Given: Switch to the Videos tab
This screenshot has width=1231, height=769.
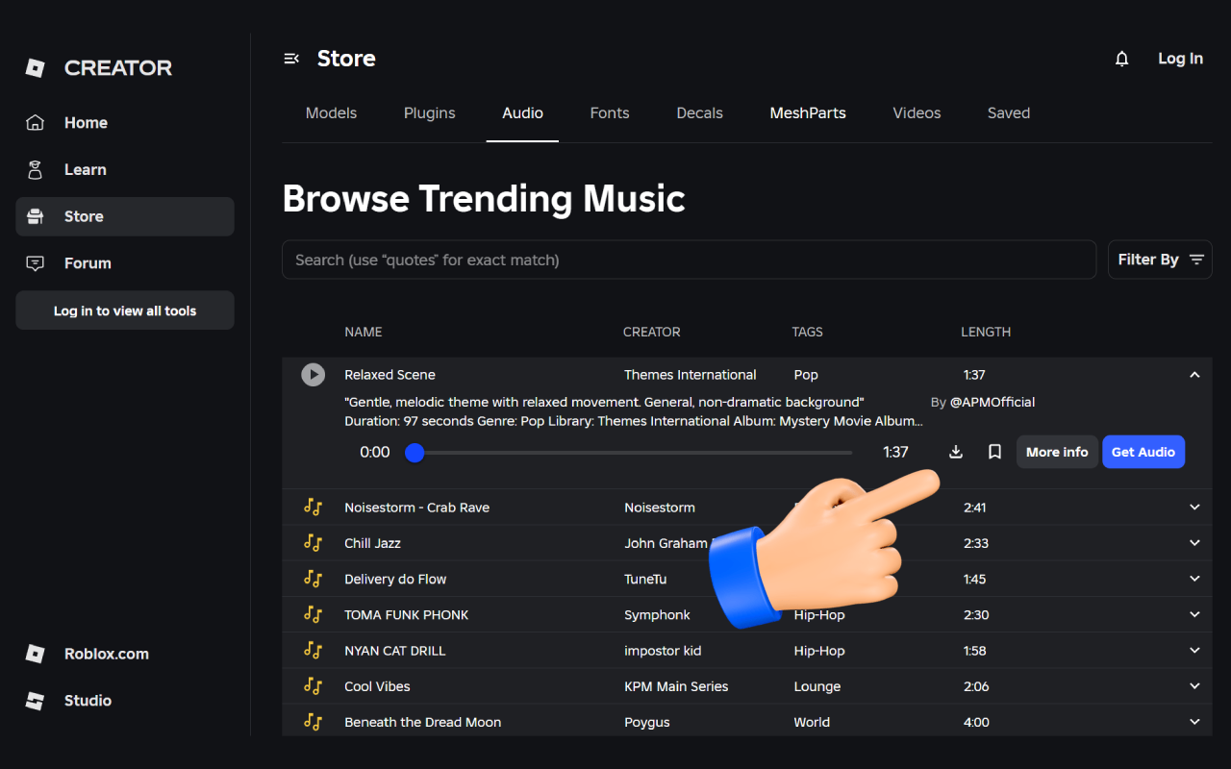Looking at the screenshot, I should (917, 113).
